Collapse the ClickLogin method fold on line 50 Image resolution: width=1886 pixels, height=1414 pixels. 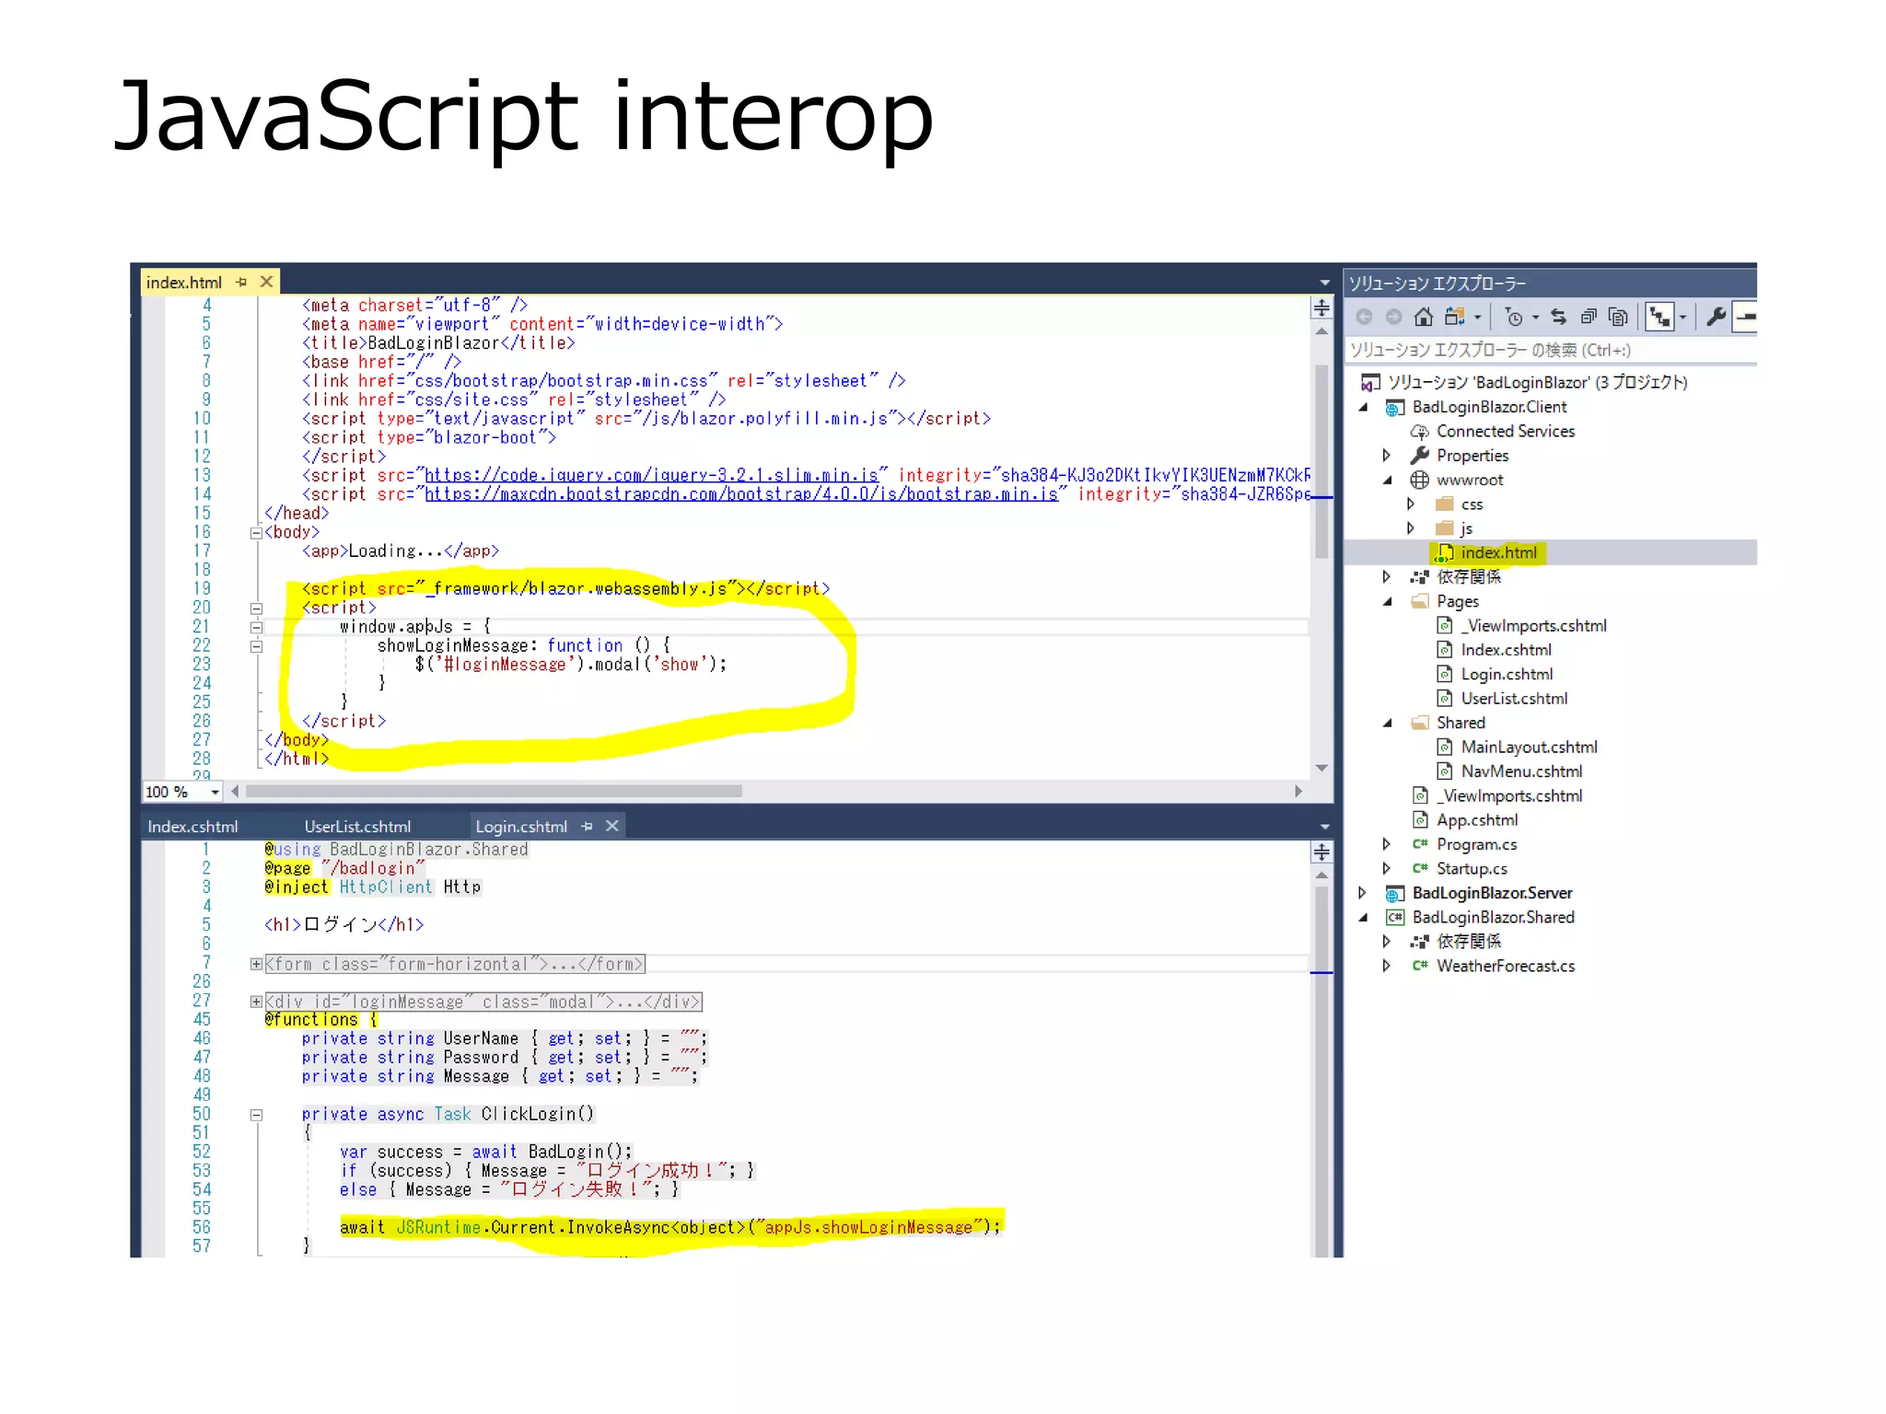tap(256, 1114)
